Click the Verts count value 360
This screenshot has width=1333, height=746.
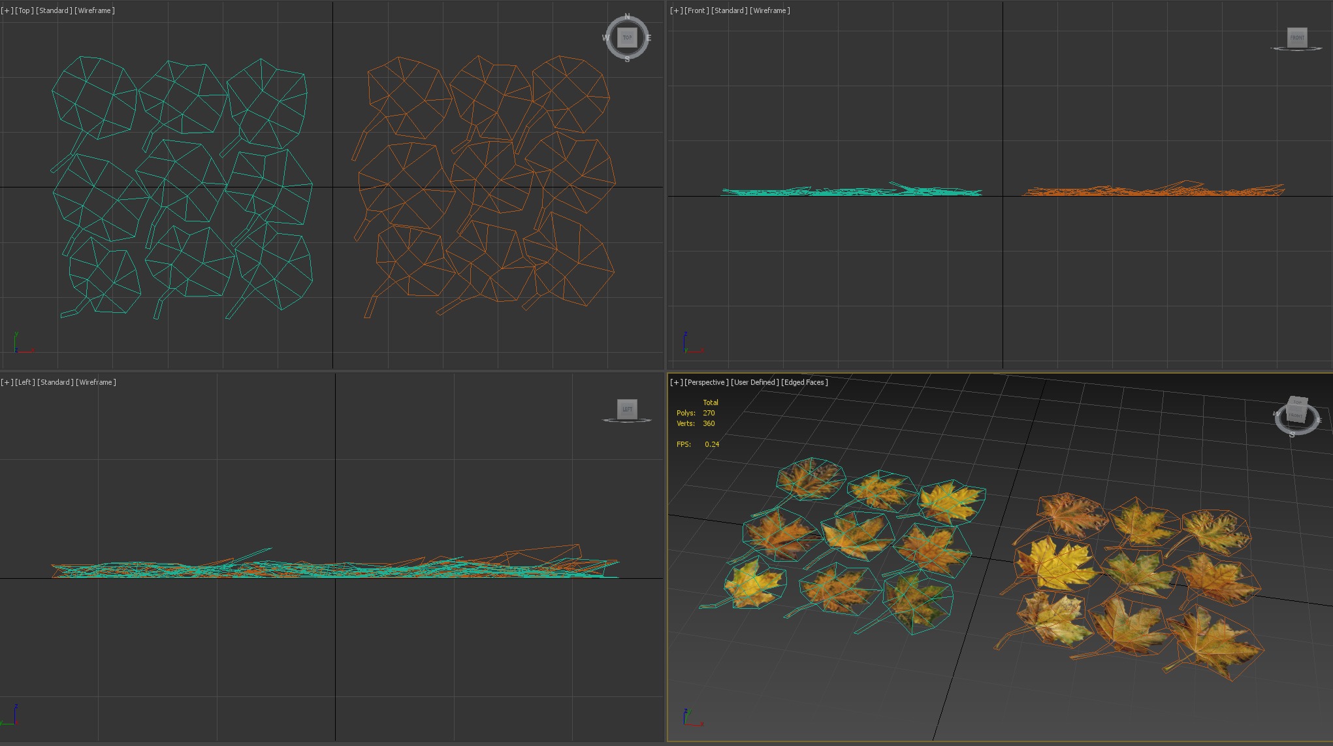click(709, 423)
